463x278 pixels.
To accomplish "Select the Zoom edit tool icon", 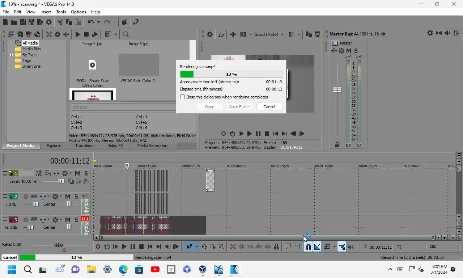I will (x=221, y=247).
